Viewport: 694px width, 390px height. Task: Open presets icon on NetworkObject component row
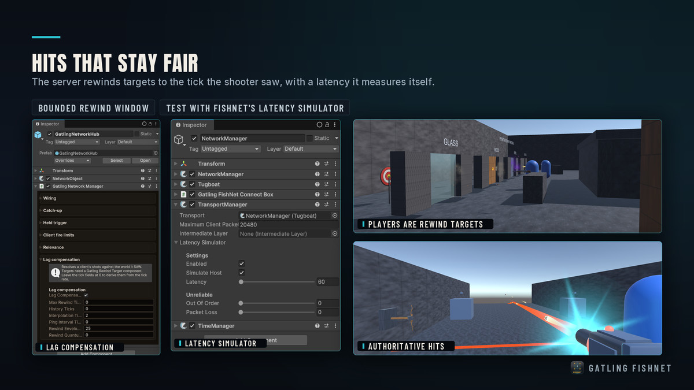pos(149,179)
